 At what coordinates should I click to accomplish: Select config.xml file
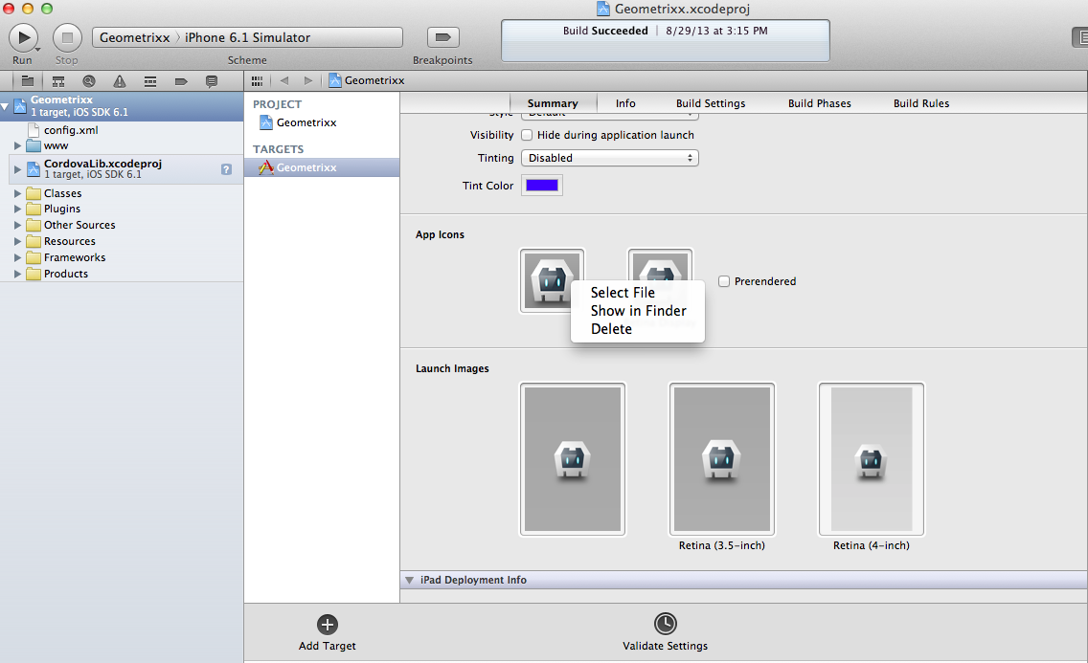pos(71,130)
